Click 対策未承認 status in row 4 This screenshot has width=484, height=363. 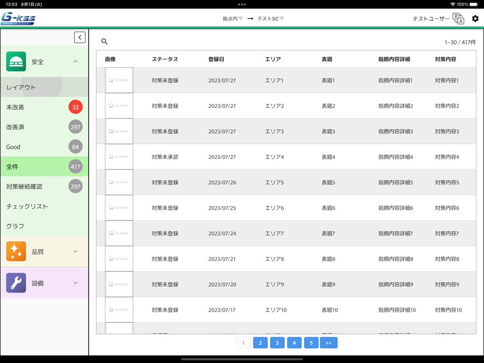click(165, 157)
